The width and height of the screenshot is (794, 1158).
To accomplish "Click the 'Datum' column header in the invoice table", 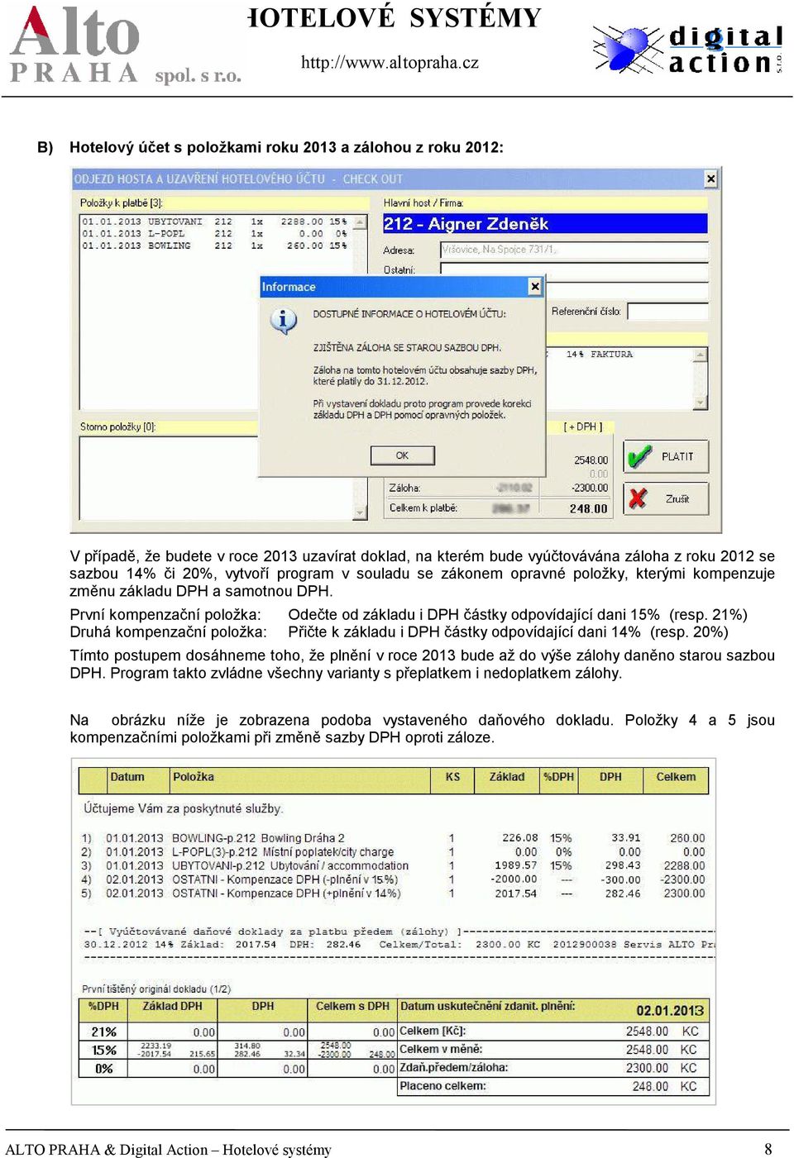I will pos(127,777).
